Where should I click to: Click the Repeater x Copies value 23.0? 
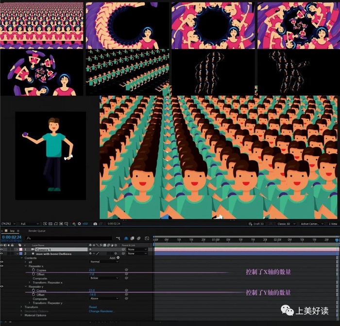92,270
